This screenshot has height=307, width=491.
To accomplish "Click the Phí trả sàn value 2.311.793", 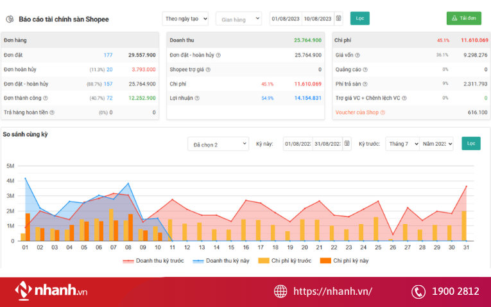I will [476, 84].
